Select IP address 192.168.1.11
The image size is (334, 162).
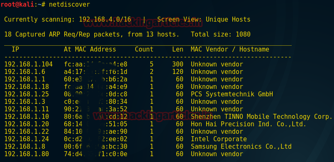coord(27,109)
